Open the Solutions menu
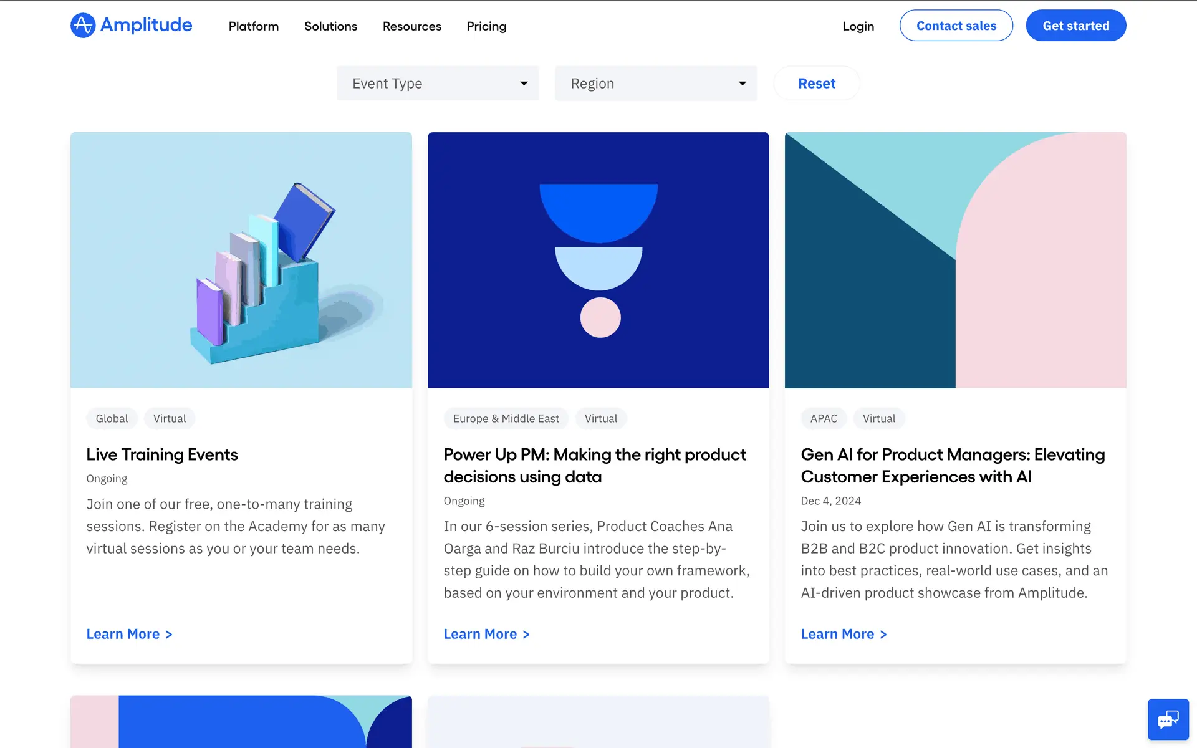 pos(330,26)
